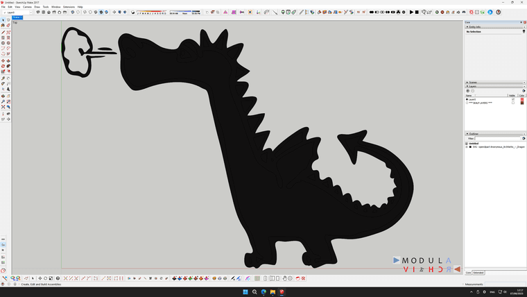The image size is (527, 297).
Task: Click the Color column header
Action: (521, 96)
